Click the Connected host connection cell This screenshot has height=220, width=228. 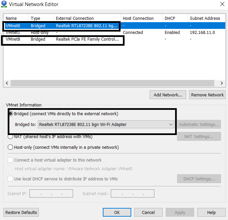click(133, 32)
